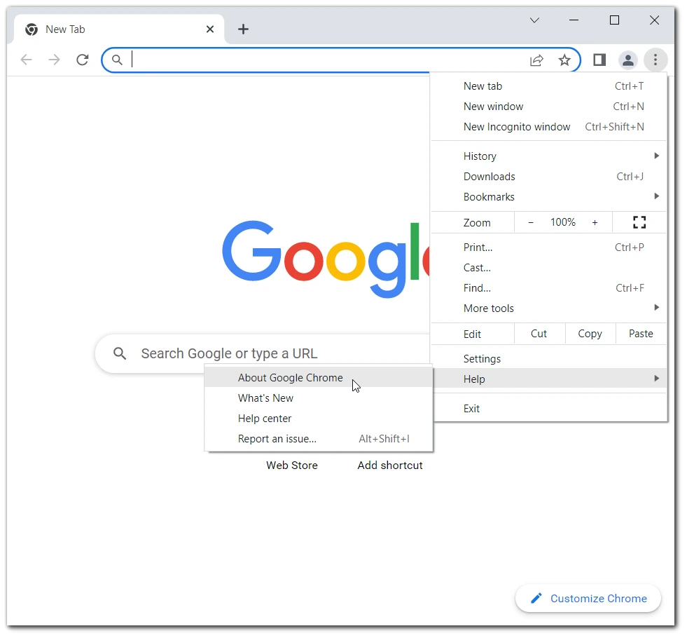The image size is (687, 638).
Task: Click the Zoom label in the menu
Action: (477, 223)
